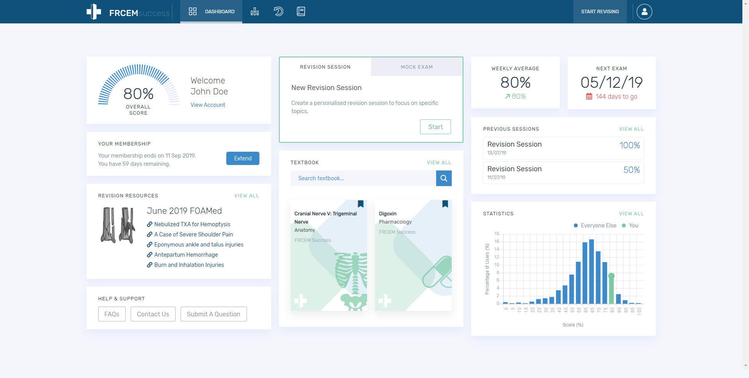Select the Dashboard menu item
The height and width of the screenshot is (378, 749).
pos(211,12)
